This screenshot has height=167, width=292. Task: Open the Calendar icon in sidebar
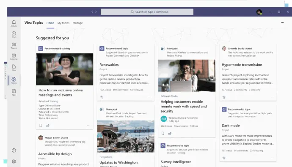click(x=14, y=57)
